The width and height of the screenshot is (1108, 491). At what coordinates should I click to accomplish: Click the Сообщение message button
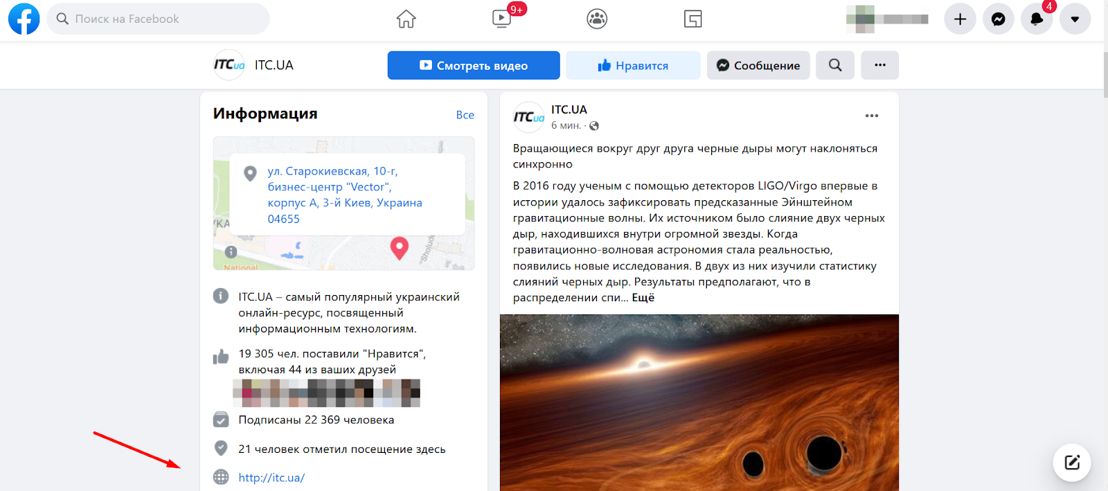758,65
